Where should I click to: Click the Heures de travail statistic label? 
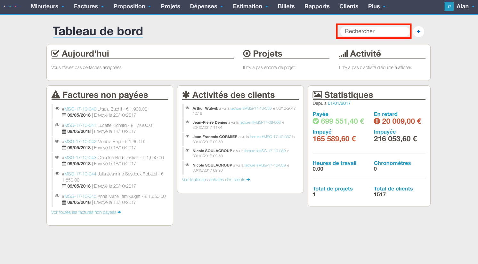click(335, 163)
